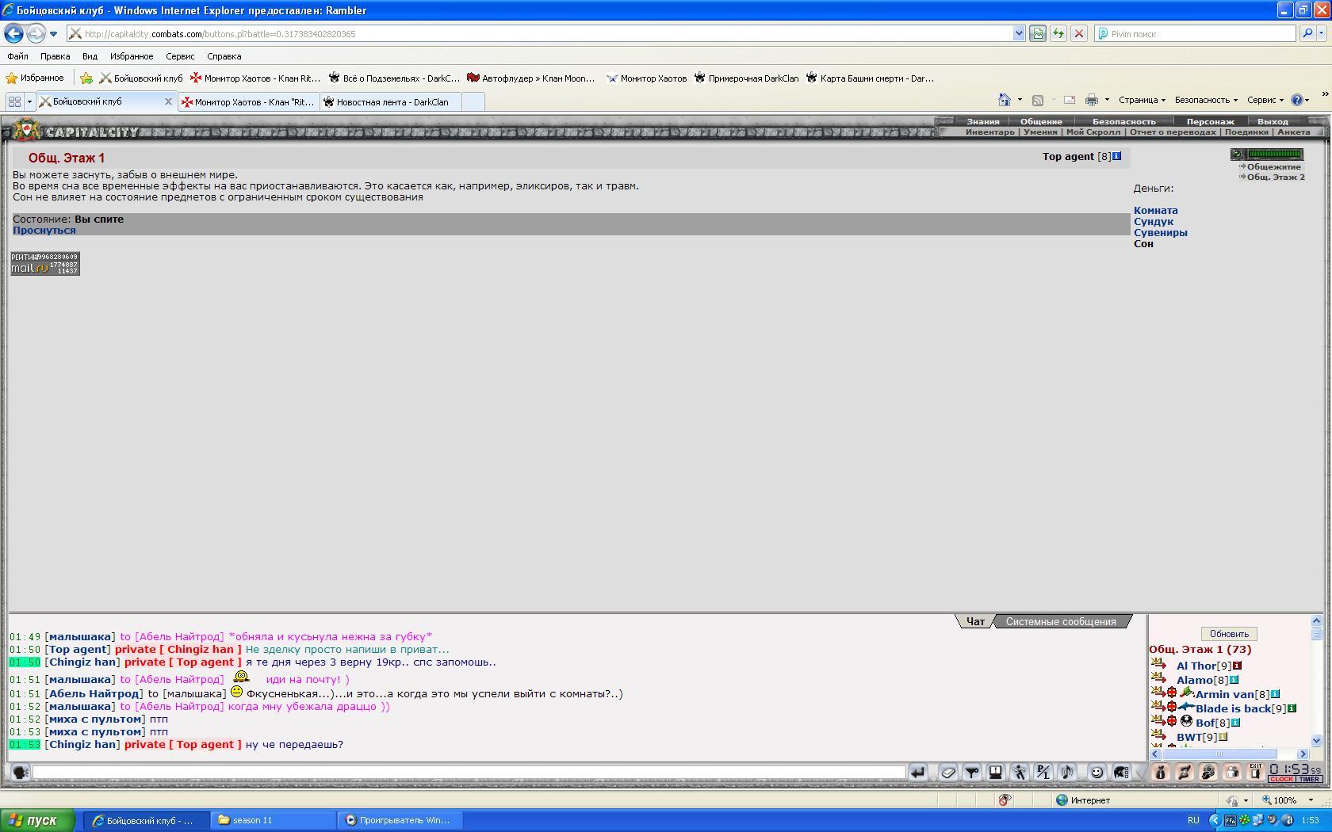Click private-message arrow icon next to Al Thor
Image resolution: width=1332 pixels, height=832 pixels.
click(1158, 664)
